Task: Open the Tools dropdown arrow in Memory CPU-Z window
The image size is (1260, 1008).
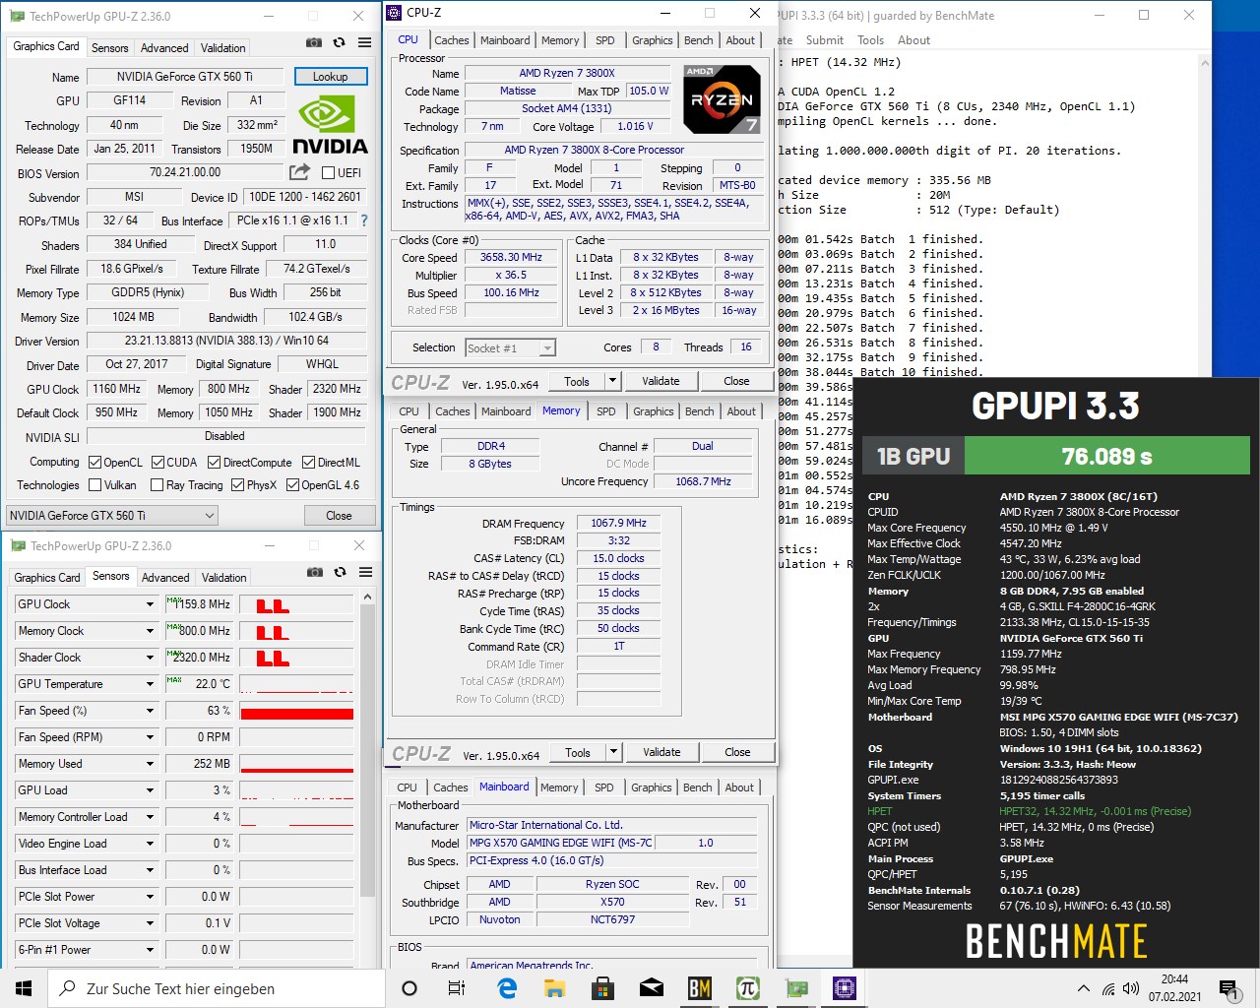Action: coord(613,752)
